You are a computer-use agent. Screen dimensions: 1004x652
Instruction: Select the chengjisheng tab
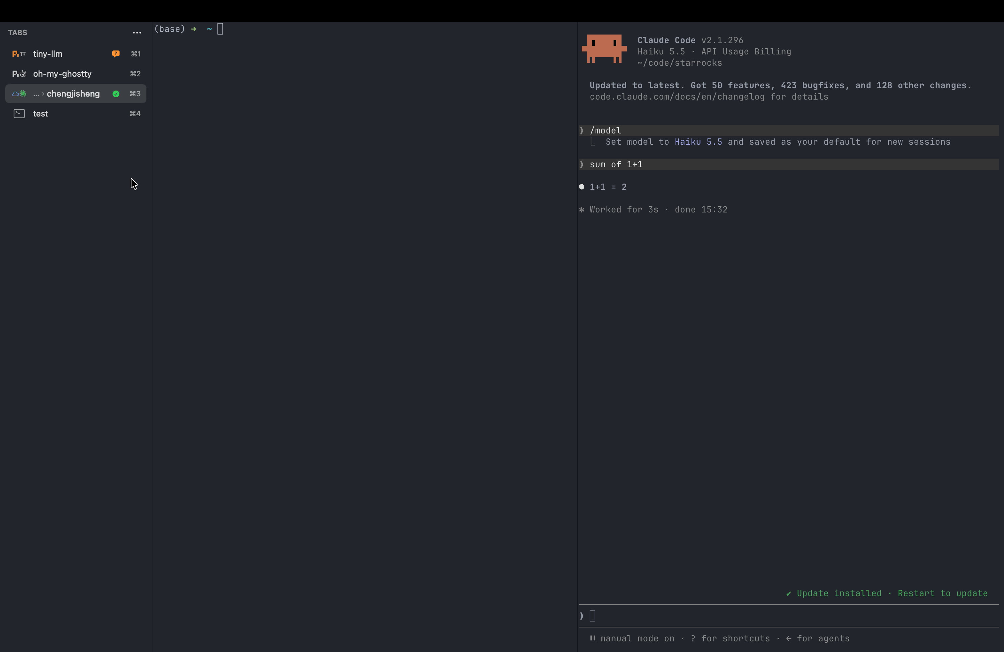pyautogui.click(x=76, y=94)
